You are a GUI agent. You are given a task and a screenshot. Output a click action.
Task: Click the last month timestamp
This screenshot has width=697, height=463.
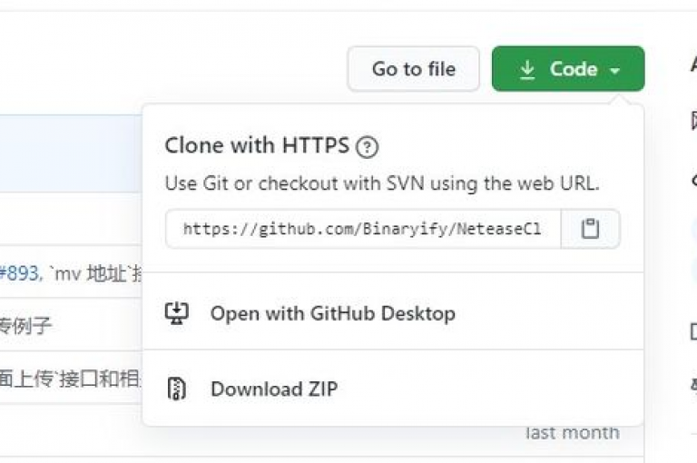(x=573, y=433)
